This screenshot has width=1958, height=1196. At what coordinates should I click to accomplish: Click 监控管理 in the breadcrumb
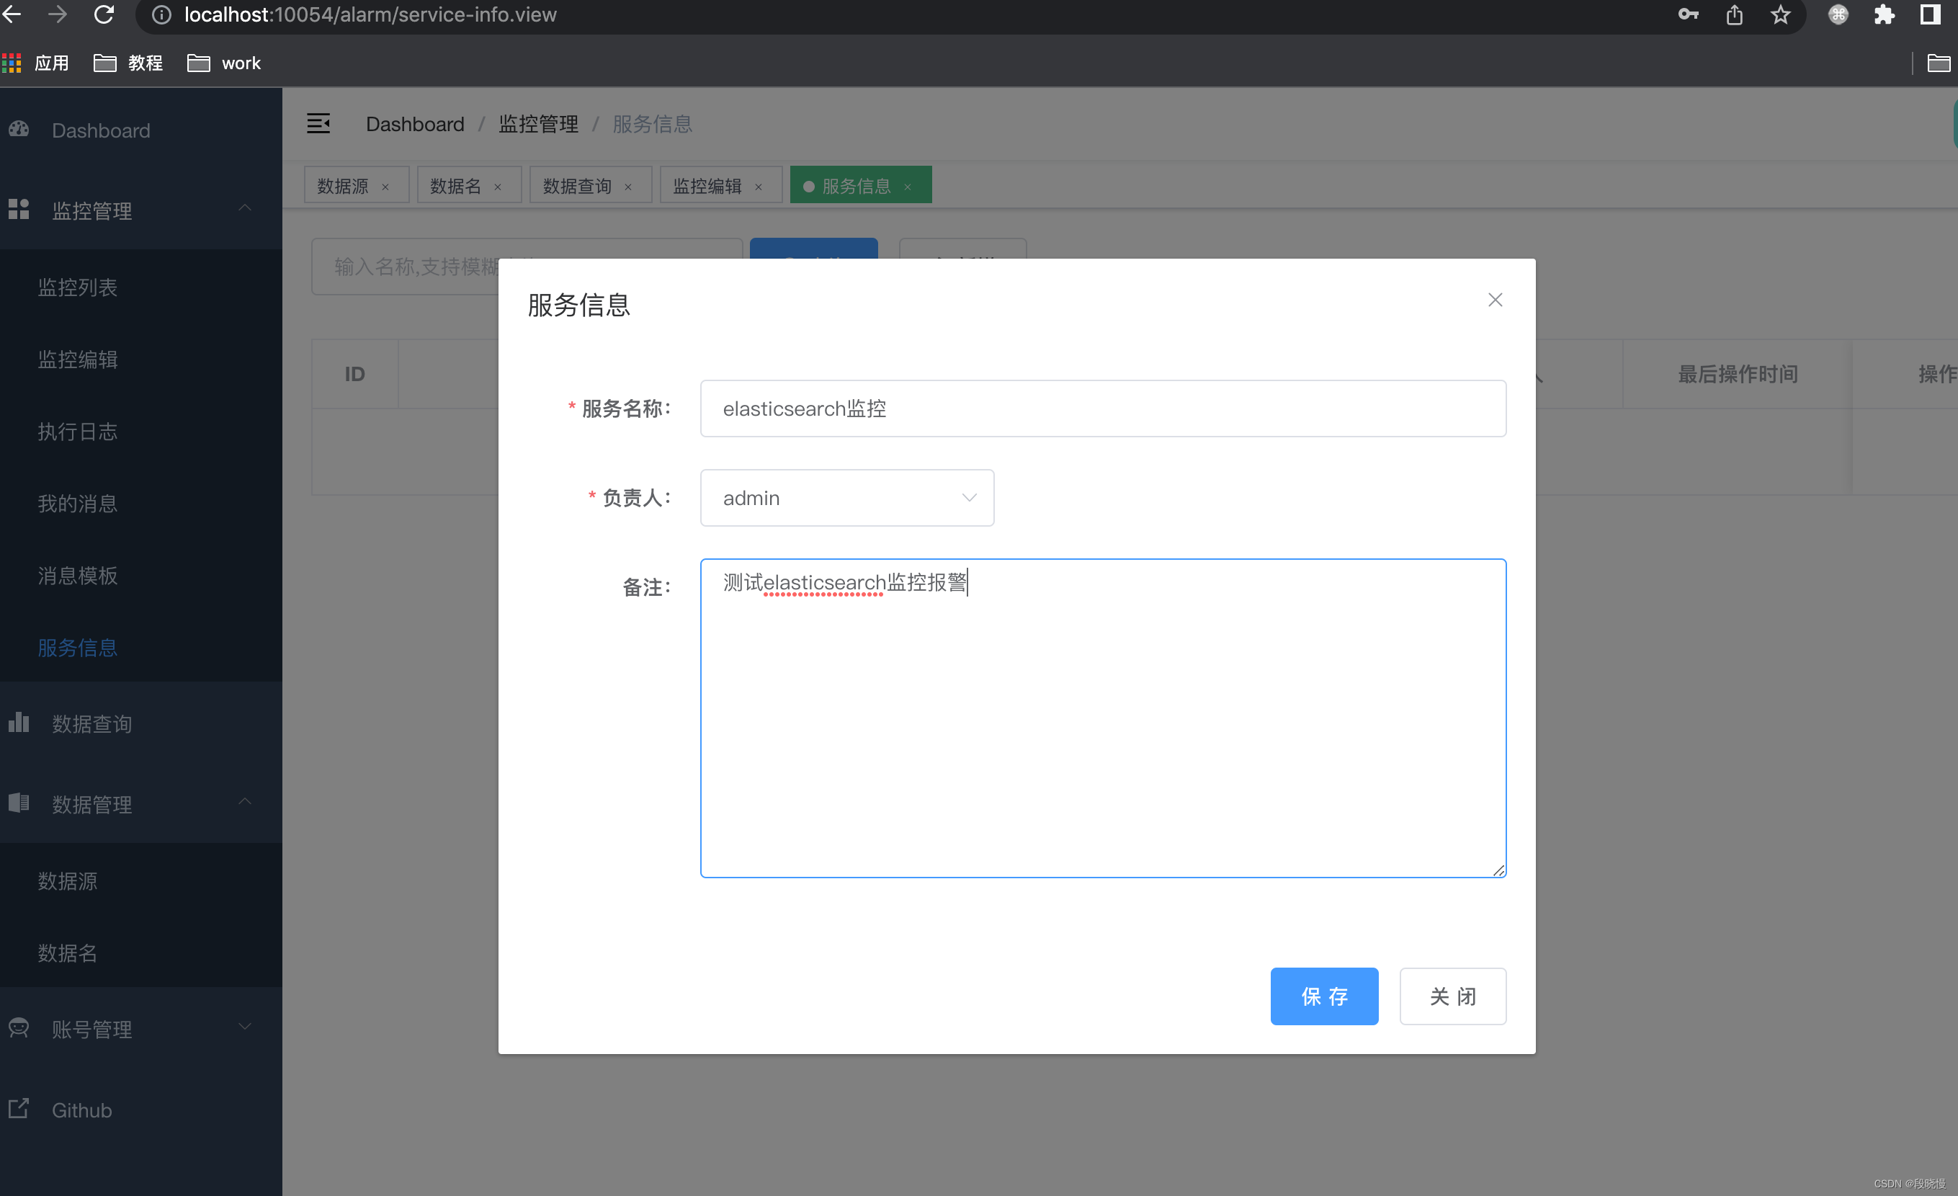pyautogui.click(x=538, y=124)
